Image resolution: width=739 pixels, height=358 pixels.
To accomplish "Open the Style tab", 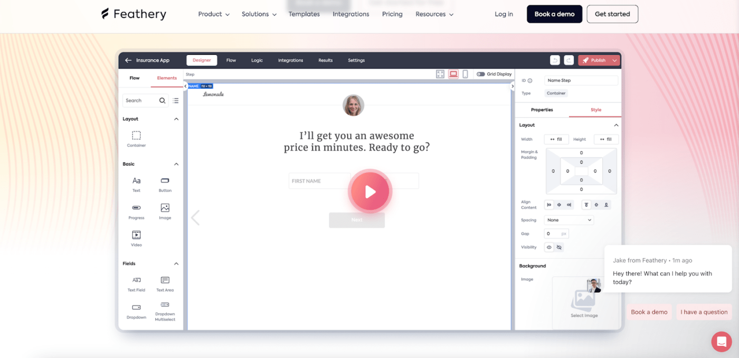I will click(x=595, y=110).
